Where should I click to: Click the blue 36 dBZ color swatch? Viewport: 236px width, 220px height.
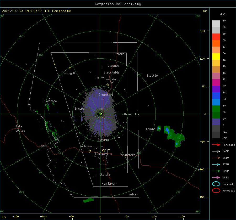[x=216, y=95]
